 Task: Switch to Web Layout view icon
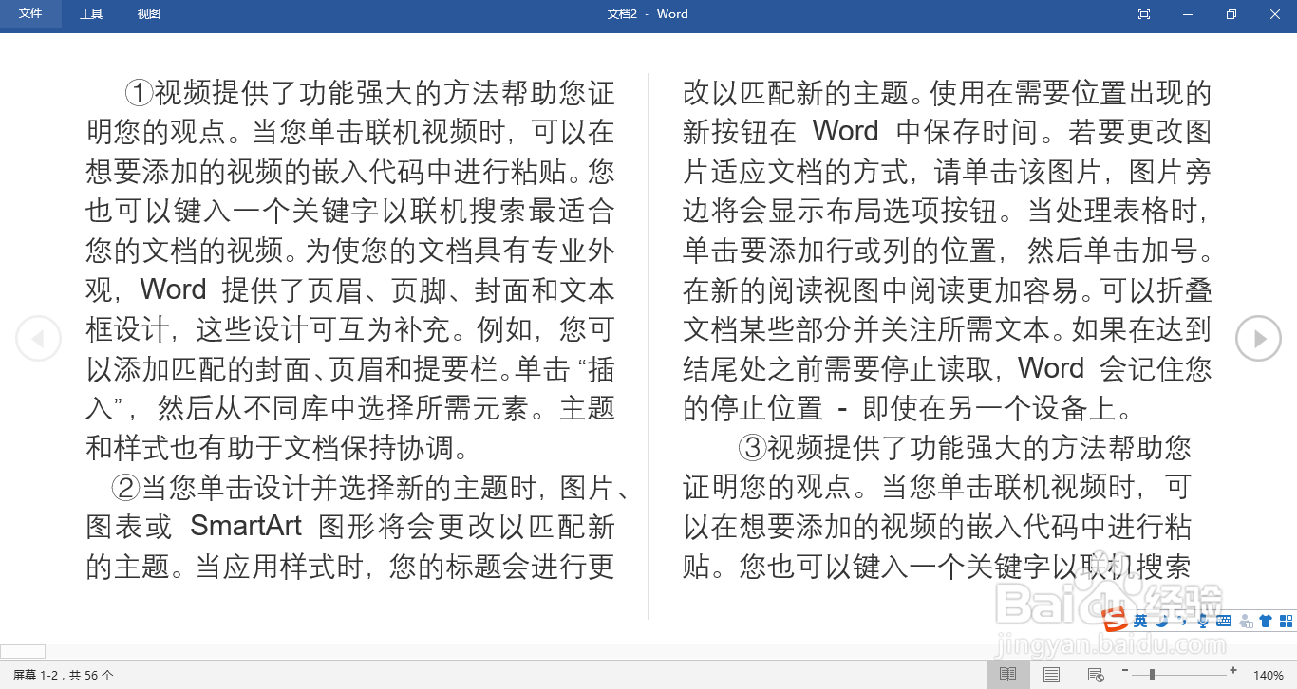click(x=1095, y=675)
